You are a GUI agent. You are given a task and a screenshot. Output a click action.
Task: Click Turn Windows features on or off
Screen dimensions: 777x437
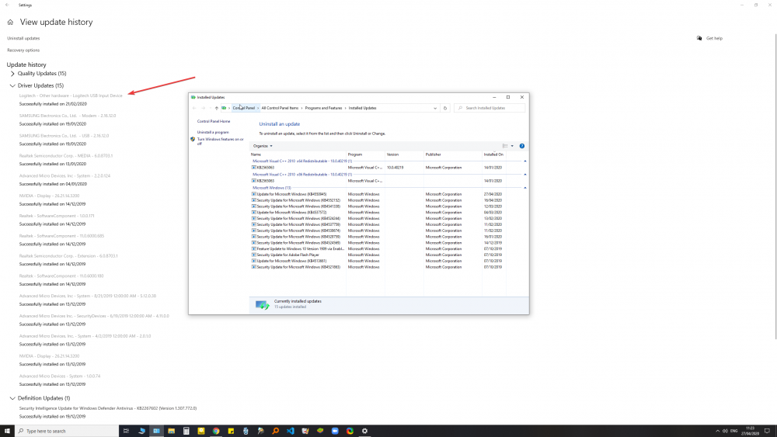pos(221,141)
